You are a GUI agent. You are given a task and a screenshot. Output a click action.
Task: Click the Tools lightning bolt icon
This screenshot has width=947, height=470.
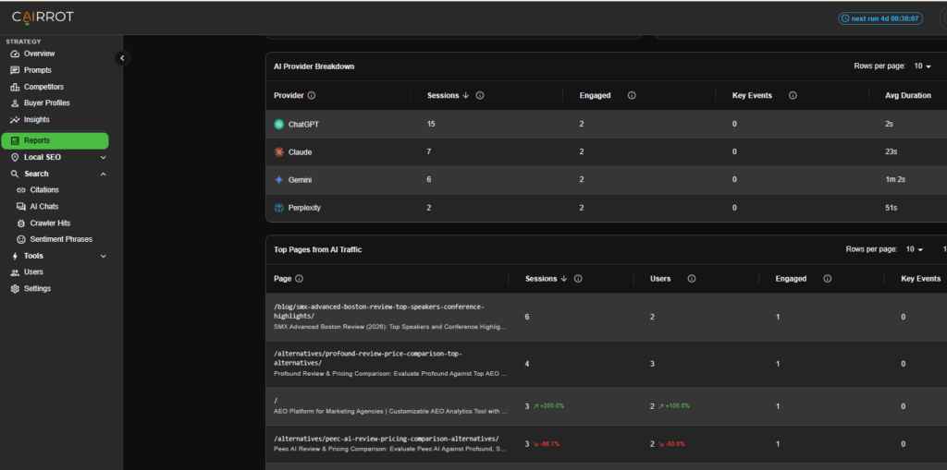[x=15, y=256]
